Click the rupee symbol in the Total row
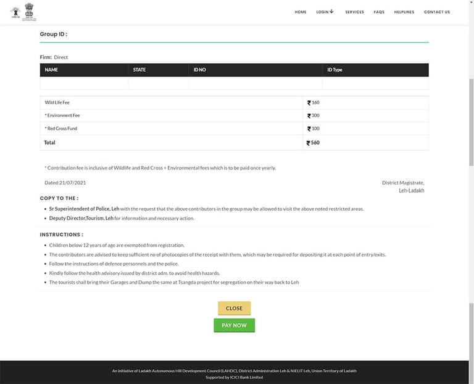Viewport: 474px width, 384px height. pos(309,143)
